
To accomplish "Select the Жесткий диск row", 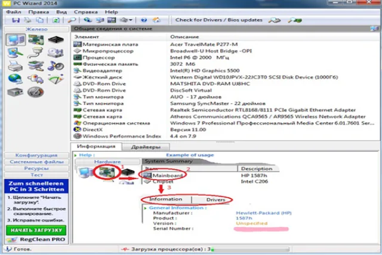I will click(x=225, y=77).
